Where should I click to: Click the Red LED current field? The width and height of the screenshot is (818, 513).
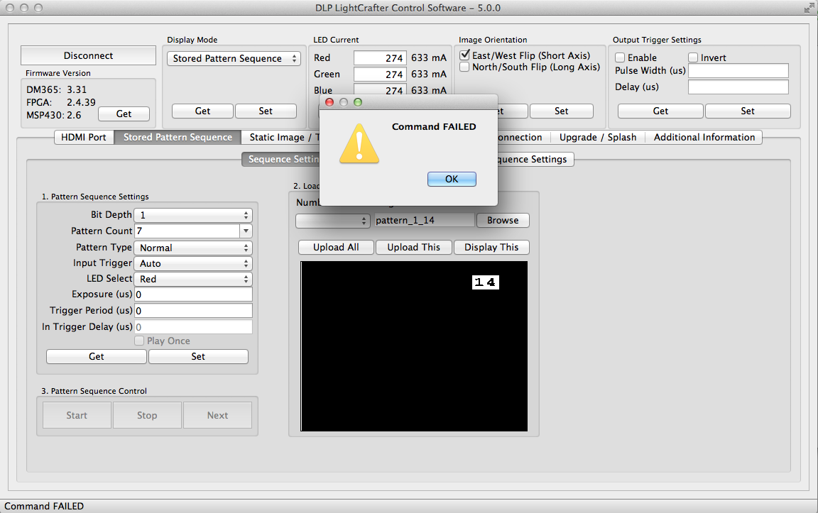point(380,58)
